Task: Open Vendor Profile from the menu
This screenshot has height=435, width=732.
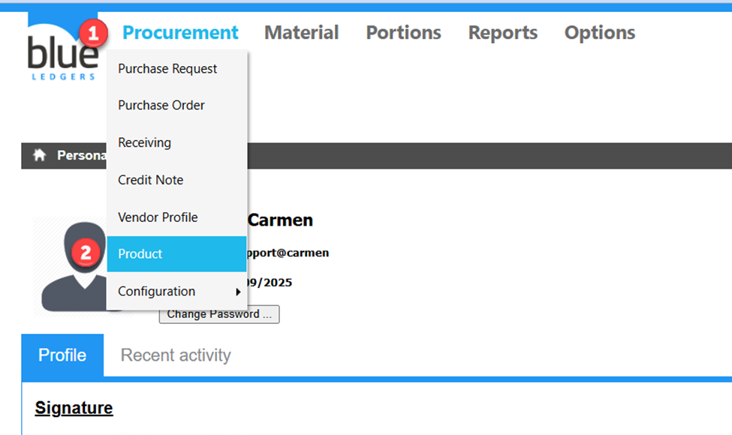Action: pos(158,217)
